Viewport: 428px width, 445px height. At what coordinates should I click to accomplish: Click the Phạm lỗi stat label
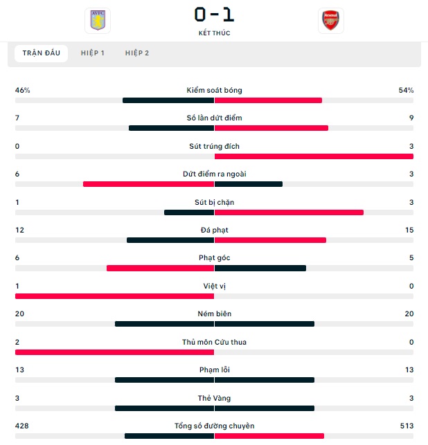pos(214,370)
